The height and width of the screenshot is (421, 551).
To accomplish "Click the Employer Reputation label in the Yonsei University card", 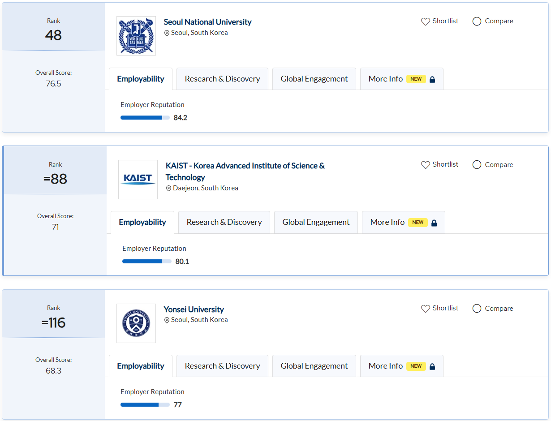I will [152, 392].
